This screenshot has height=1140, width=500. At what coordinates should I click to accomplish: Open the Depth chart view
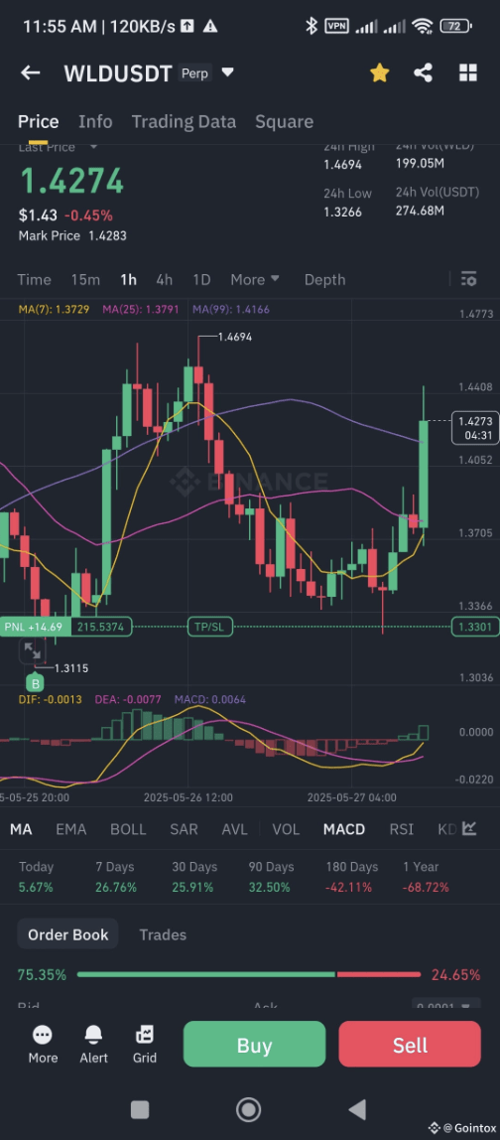click(324, 280)
